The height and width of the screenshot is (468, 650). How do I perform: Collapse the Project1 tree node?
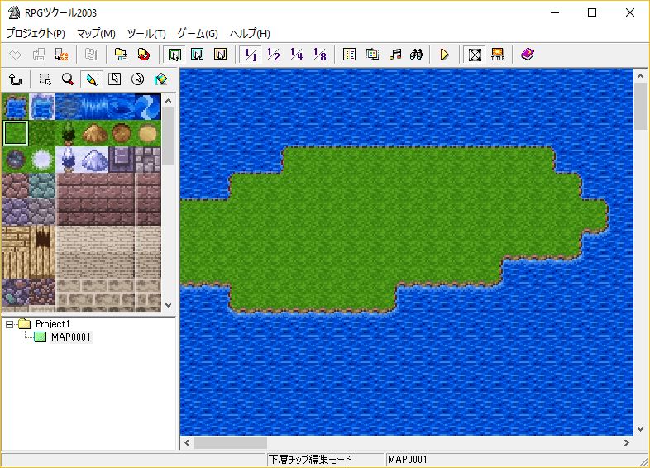coord(10,325)
